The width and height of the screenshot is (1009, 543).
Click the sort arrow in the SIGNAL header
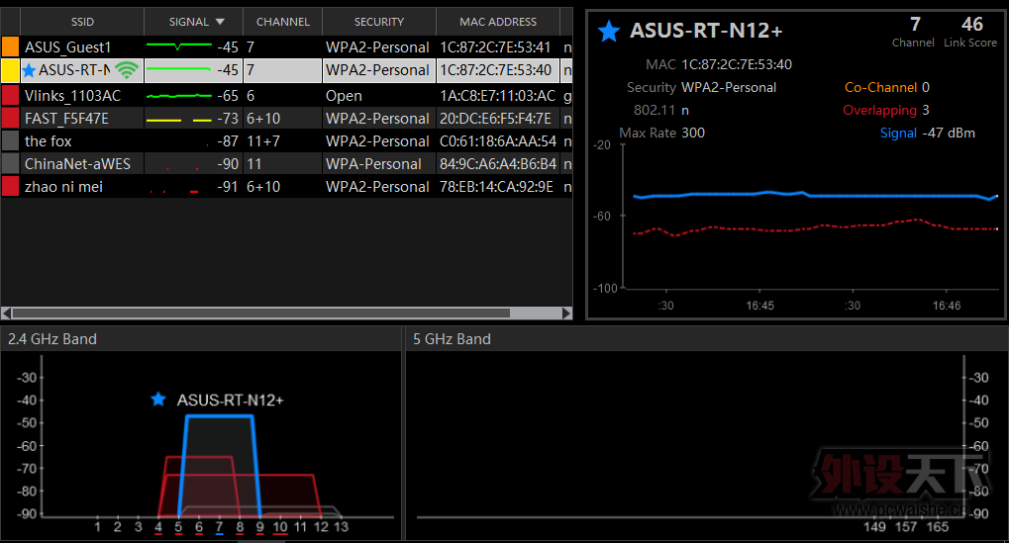click(220, 22)
